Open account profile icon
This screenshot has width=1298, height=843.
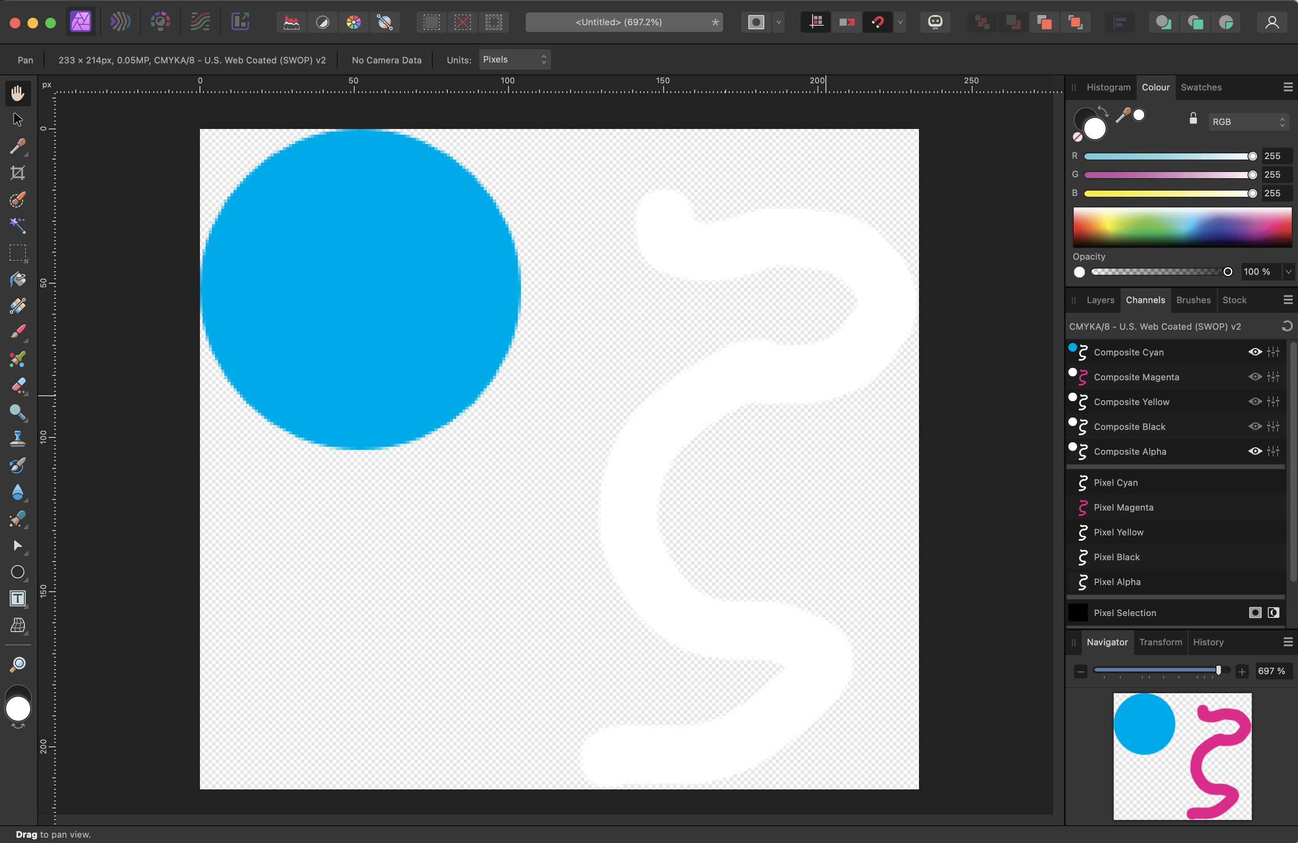1272,22
